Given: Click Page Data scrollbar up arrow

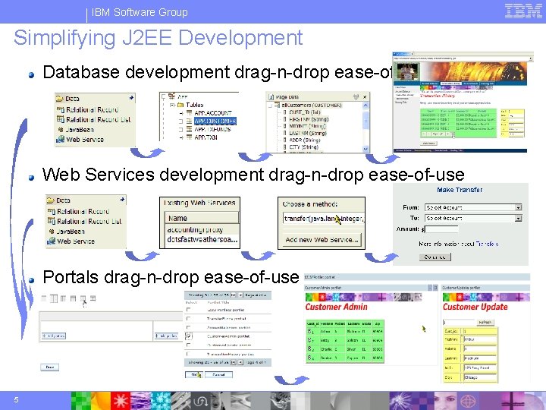Looking at the screenshot, I should (366, 106).
